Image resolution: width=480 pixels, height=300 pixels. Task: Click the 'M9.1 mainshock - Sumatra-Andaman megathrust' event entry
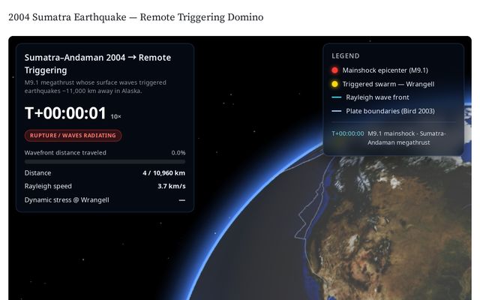(406, 138)
